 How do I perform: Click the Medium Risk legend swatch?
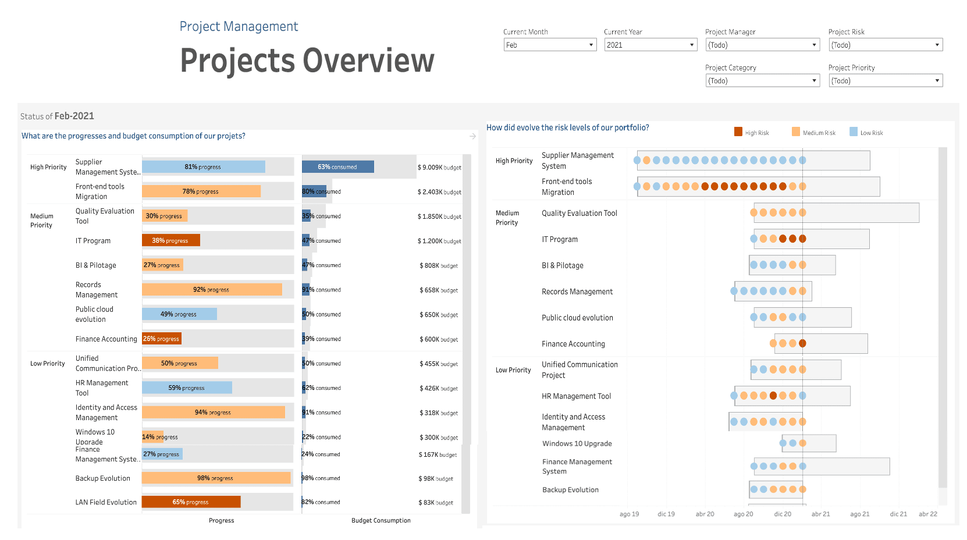(x=796, y=132)
